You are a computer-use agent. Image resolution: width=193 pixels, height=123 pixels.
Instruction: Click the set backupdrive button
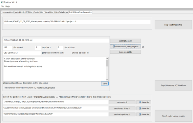(122, 115)
